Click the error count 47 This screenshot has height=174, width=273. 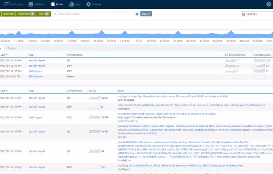[103, 151]
